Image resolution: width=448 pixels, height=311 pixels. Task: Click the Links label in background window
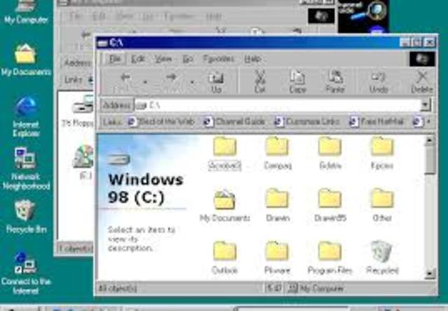(73, 80)
